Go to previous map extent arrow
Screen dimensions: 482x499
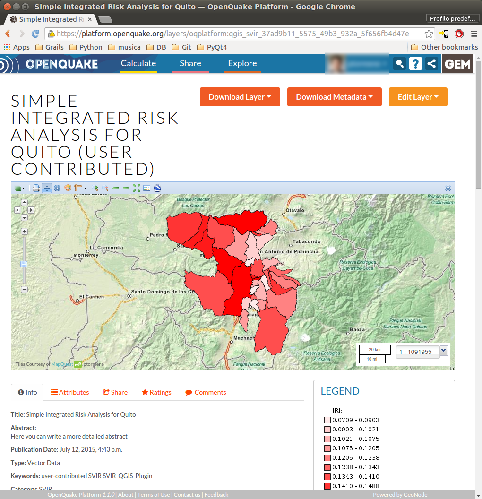pyautogui.click(x=116, y=188)
